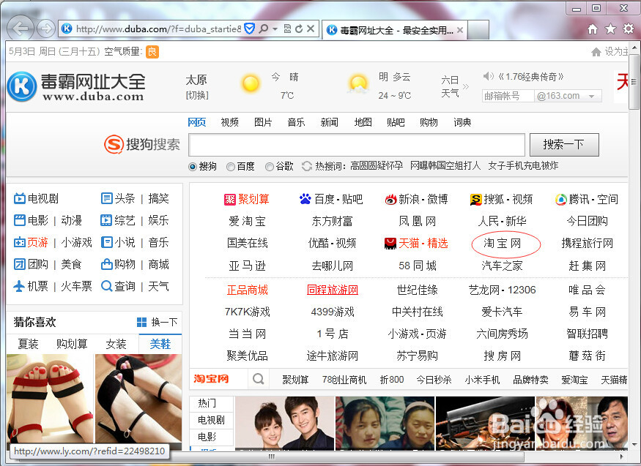Viewport: 641px width, 466px height.
Task: Click the 搜索一下 search button
Action: click(x=564, y=144)
